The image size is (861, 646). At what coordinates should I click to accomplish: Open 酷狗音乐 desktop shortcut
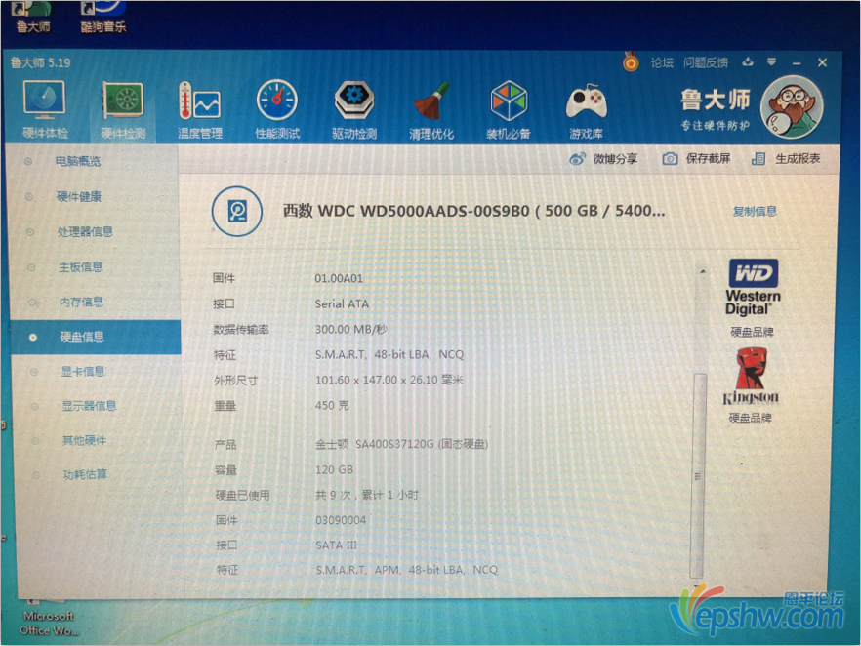(103, 17)
